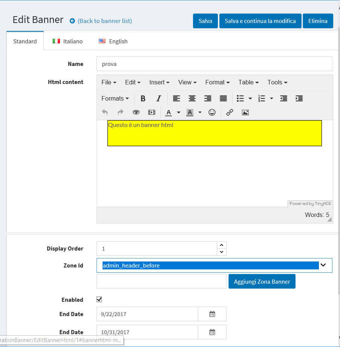Image resolution: width=340 pixels, height=347 pixels.
Task: Open the Insert menu in TinyMCE
Action: point(159,82)
